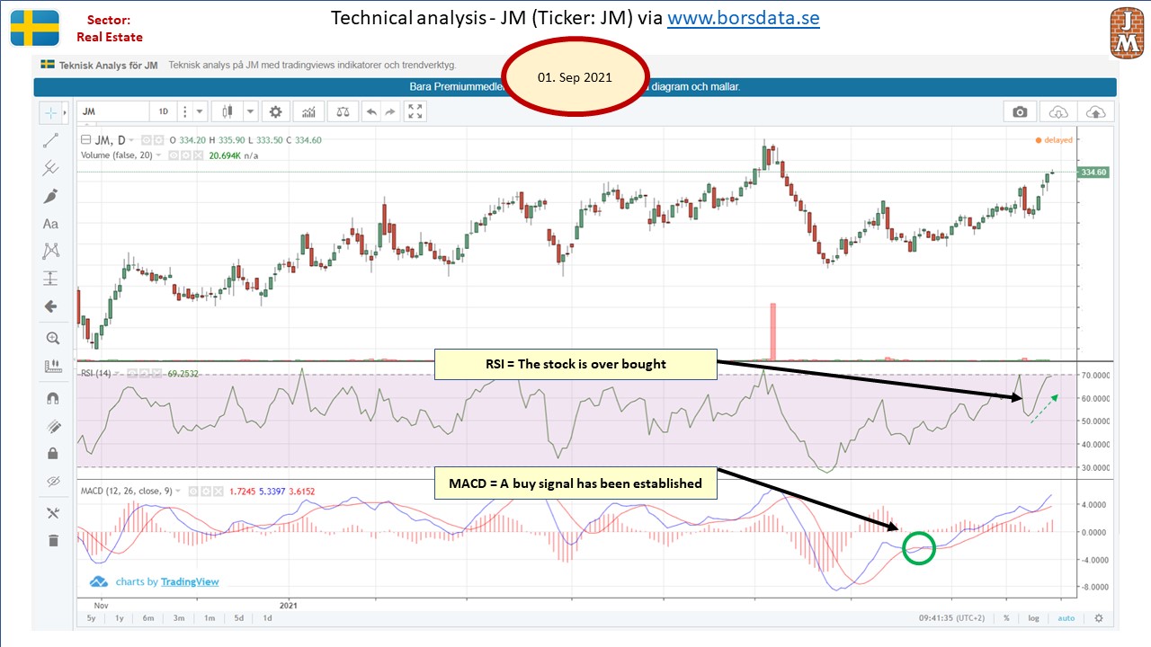
Task: Open the JM, D legend dropdown arrow
Action: click(x=131, y=140)
